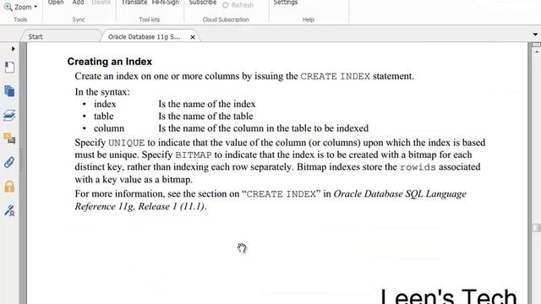Click the vertical scrollbar up arrow
The width and height of the screenshot is (541, 304).
point(537,52)
